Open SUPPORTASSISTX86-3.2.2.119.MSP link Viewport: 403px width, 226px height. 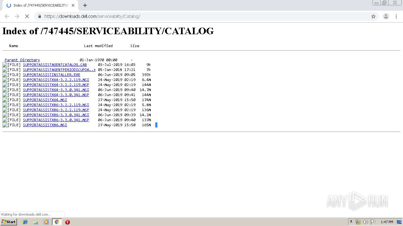click(56, 110)
